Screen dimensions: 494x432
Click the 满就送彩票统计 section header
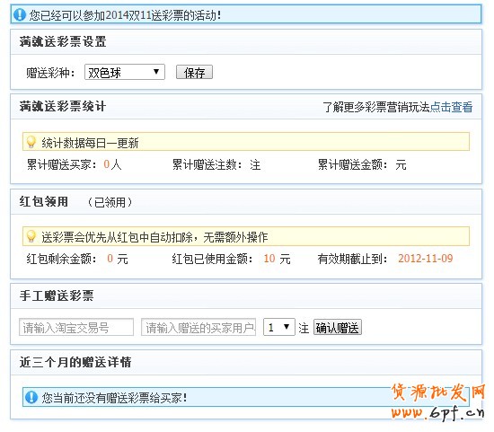63,107
